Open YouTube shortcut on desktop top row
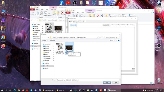 68,3
